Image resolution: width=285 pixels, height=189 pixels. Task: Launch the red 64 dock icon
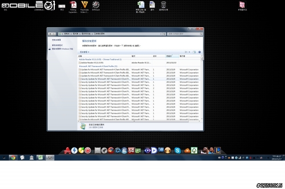point(131,151)
